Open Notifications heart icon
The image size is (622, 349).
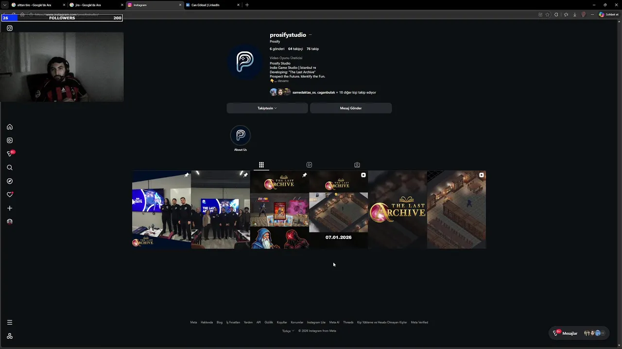pos(9,195)
